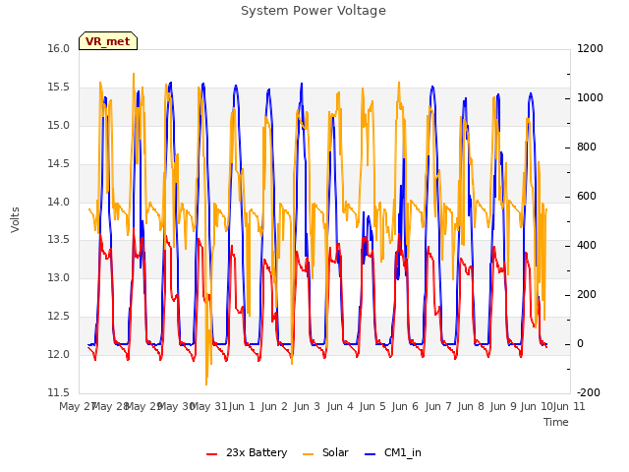This screenshot has height=472, width=629.
Task: Click the Jun 2 date label
Action: coord(274,406)
